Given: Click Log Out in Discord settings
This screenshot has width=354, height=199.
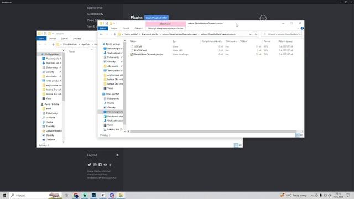Looking at the screenshot, I should pos(92,155).
